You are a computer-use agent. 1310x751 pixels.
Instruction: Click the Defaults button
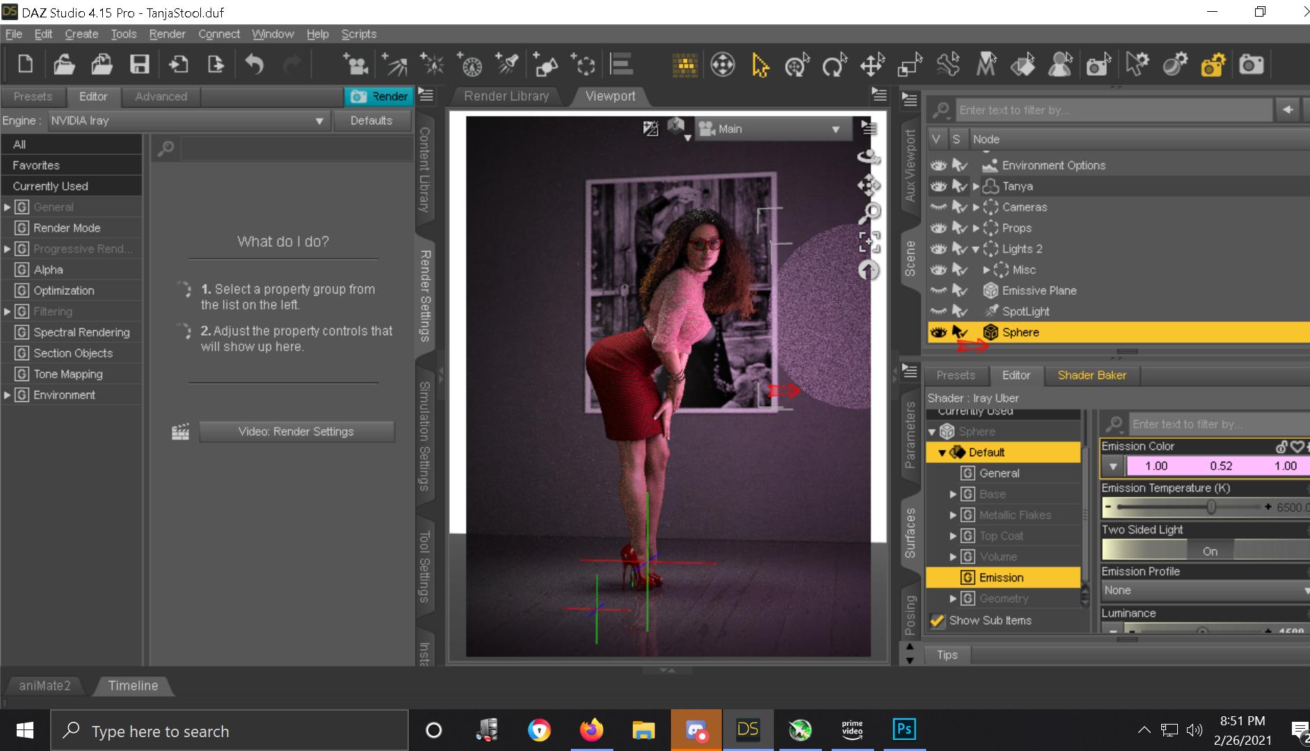click(371, 121)
